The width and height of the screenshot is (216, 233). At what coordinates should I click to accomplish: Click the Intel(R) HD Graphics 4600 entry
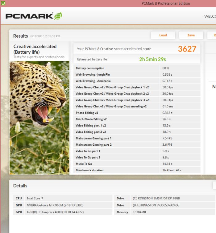pyautogui.click(x=55, y=212)
